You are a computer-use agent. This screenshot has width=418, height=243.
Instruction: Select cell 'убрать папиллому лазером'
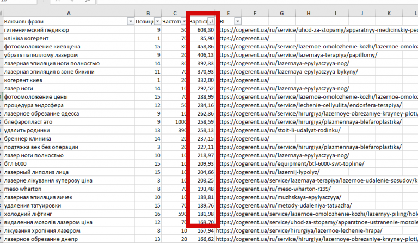[69, 55]
